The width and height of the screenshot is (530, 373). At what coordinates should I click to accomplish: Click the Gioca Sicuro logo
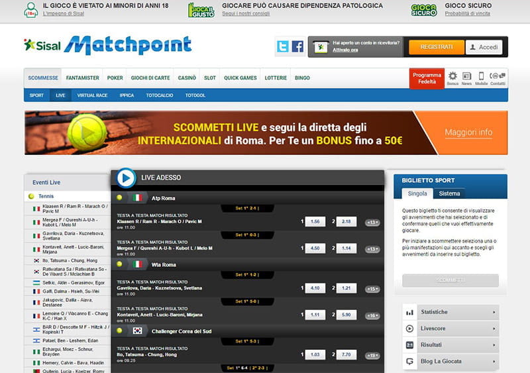(x=424, y=10)
